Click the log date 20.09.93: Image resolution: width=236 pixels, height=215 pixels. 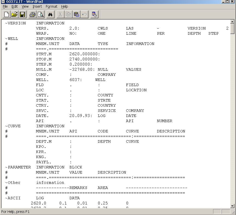[x=81, y=116]
